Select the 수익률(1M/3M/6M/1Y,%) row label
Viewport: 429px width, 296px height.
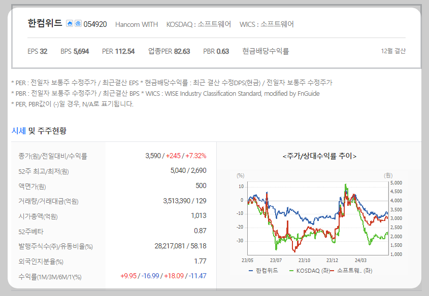[50, 277]
